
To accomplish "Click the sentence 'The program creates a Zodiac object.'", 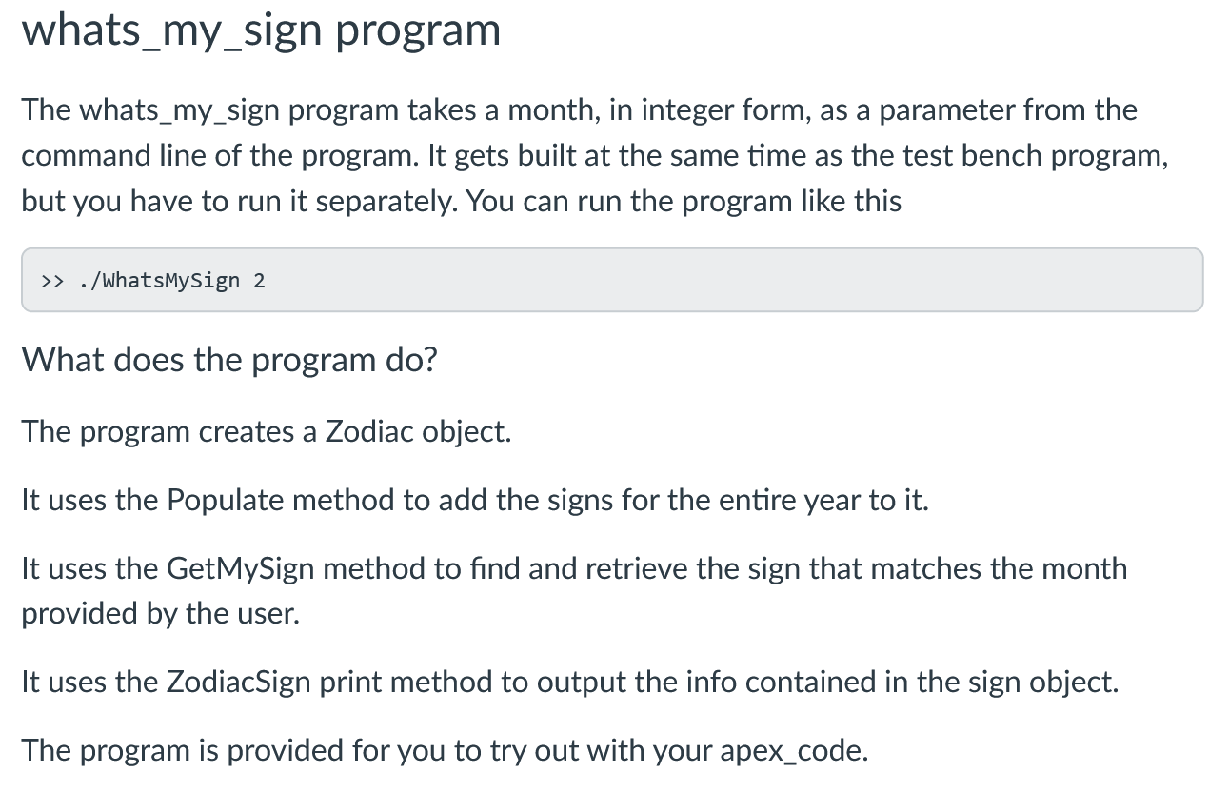I will tap(267, 432).
